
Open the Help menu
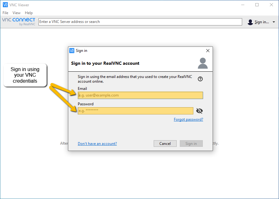click(29, 13)
